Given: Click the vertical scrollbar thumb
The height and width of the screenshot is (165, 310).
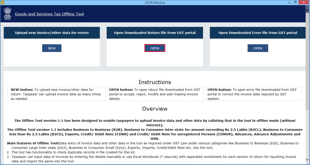Looking at the screenshot, I should click(308, 62).
